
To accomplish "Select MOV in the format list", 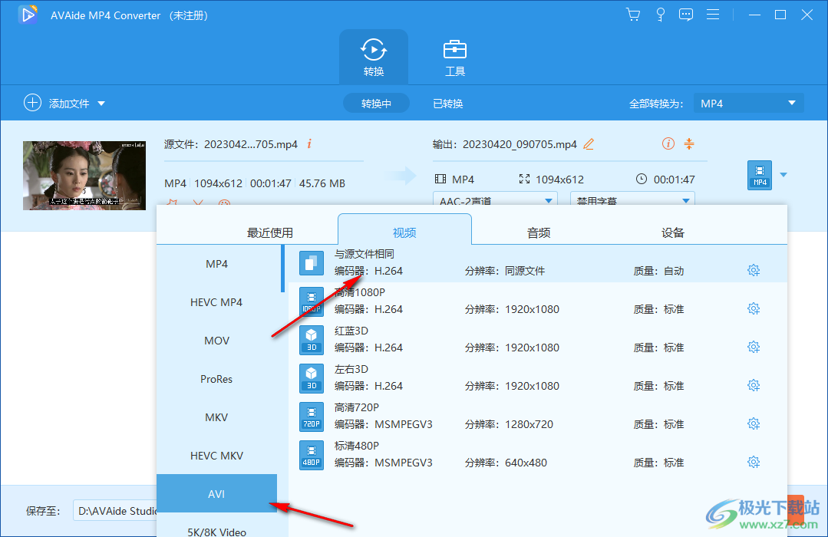I will coord(217,341).
